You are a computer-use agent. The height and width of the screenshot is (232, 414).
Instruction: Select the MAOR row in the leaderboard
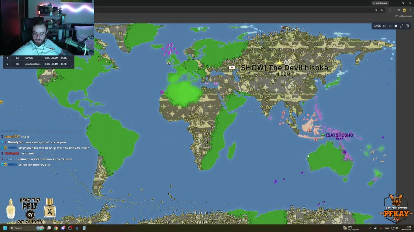[38, 58]
